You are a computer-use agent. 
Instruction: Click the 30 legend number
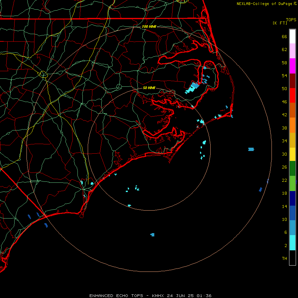point(284,154)
